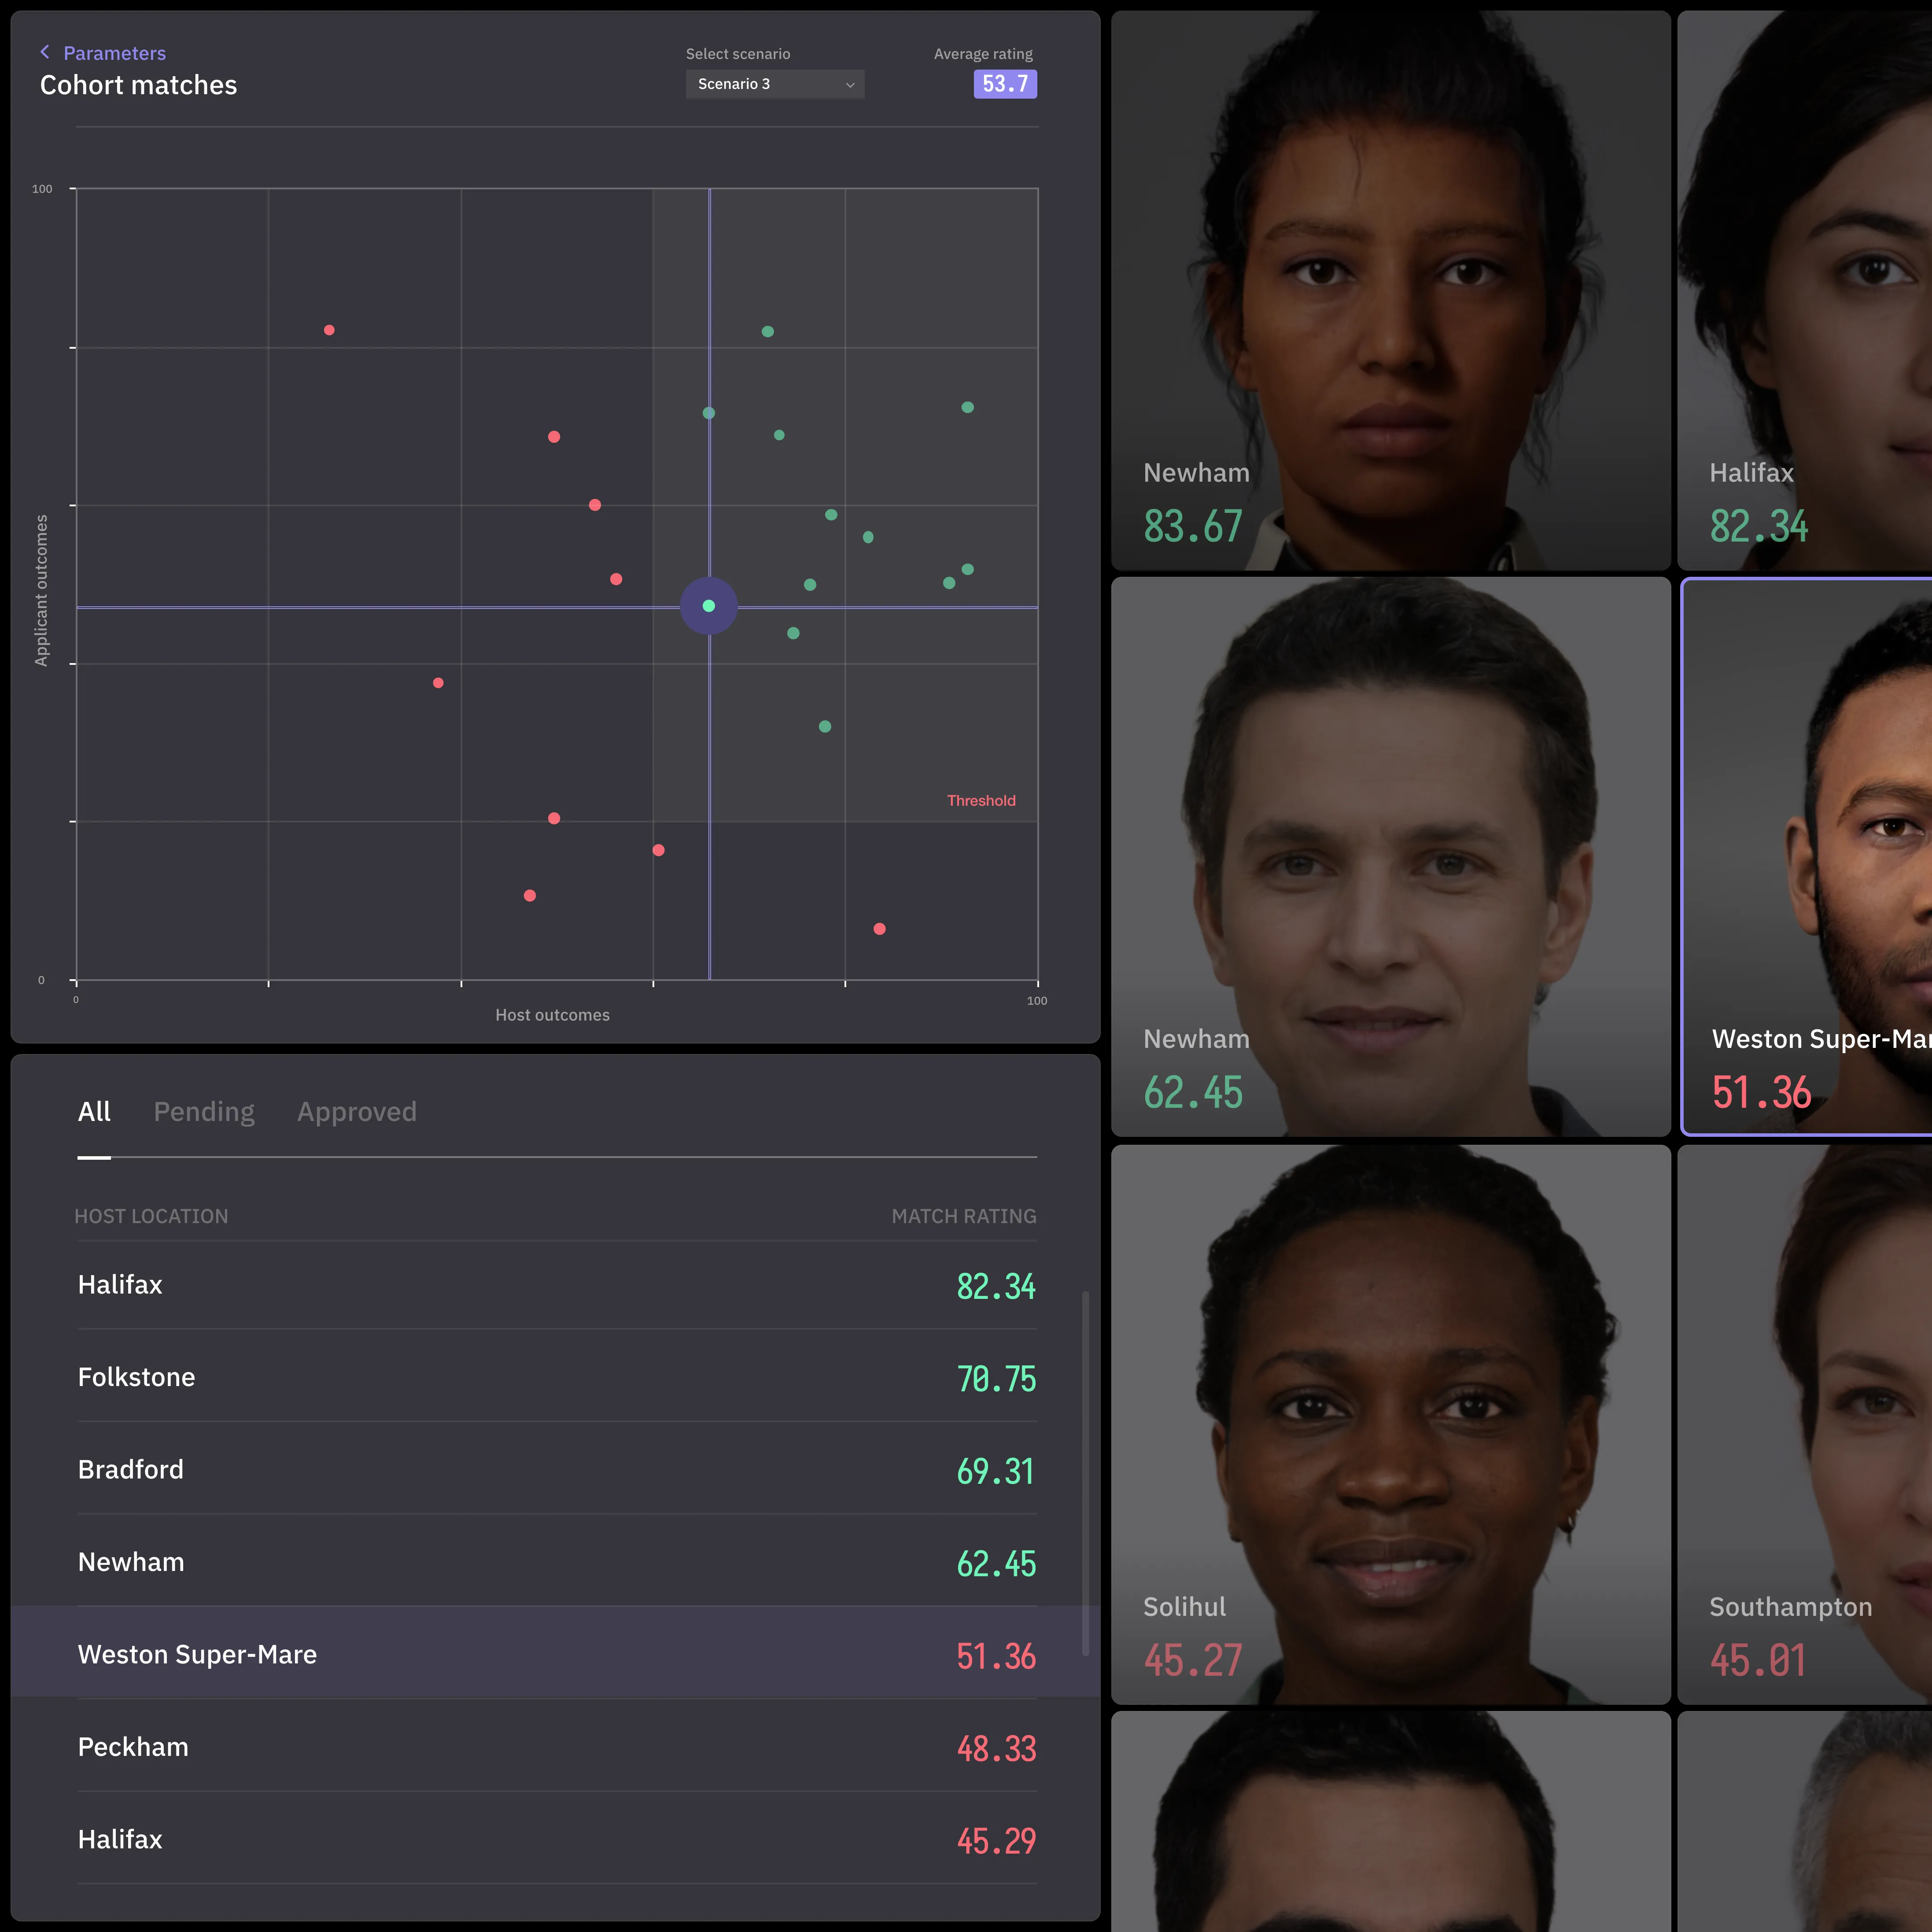Click the highlighted selected point in scatter plot
Screen dimensions: 1932x1932
pyautogui.click(x=709, y=606)
